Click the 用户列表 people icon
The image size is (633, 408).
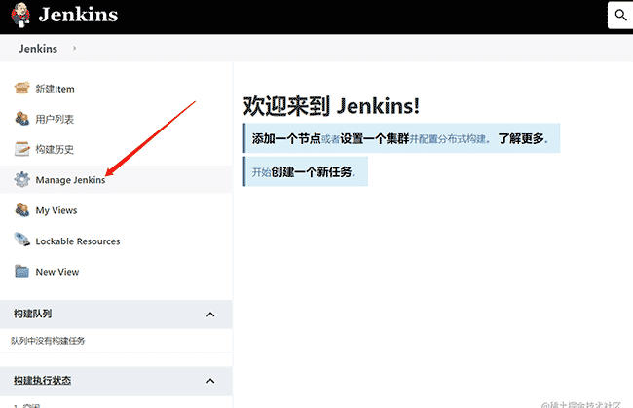(21, 119)
